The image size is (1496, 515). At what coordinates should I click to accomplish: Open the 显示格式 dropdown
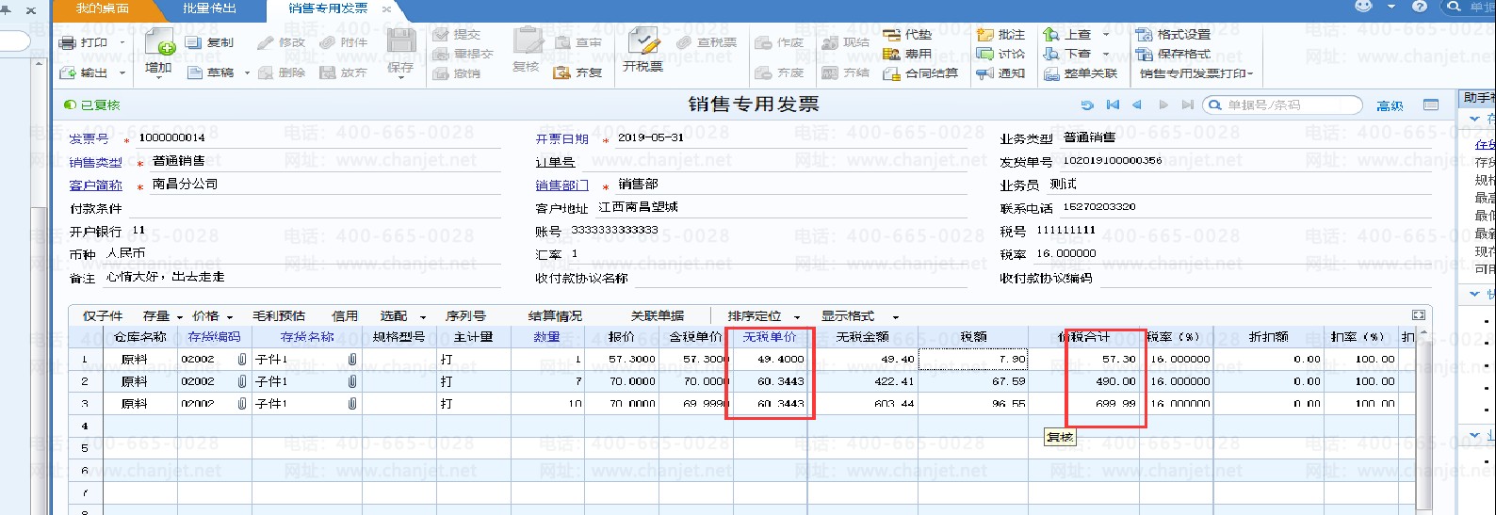point(895,317)
